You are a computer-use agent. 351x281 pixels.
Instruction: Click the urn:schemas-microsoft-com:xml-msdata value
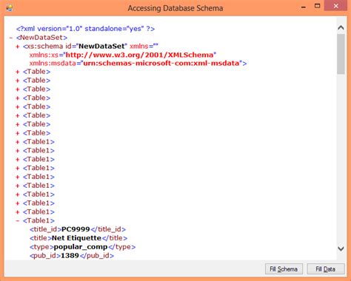click(161, 64)
